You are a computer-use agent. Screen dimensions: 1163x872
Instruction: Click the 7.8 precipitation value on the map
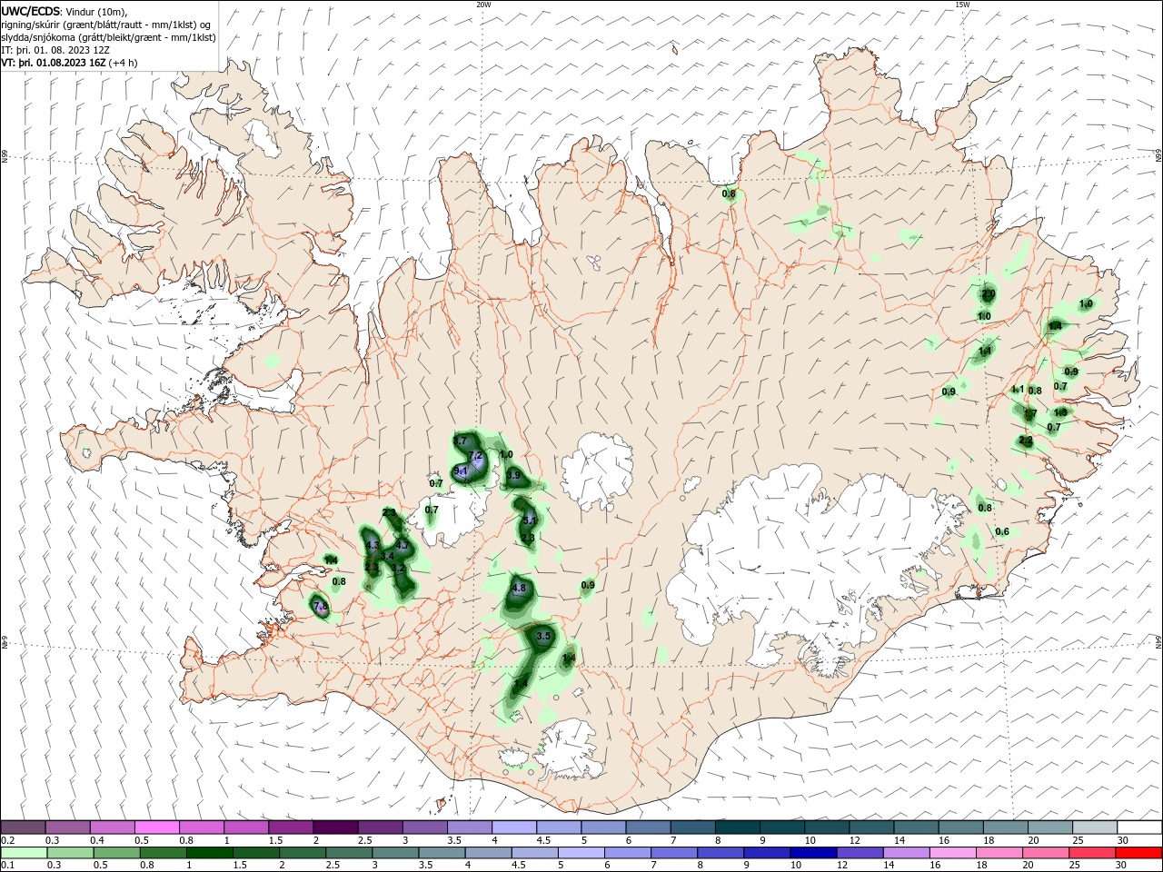(x=320, y=606)
